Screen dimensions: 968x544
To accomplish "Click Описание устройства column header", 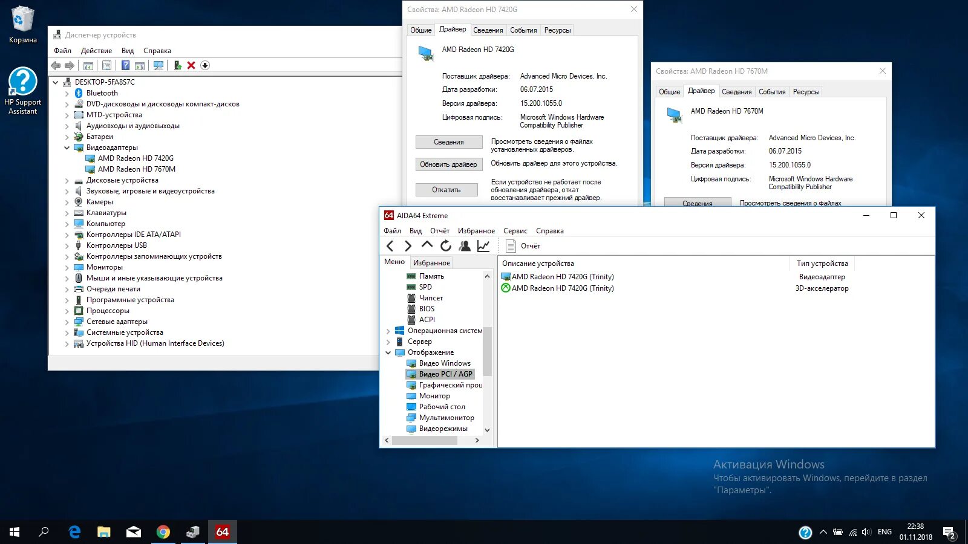I will [644, 264].
